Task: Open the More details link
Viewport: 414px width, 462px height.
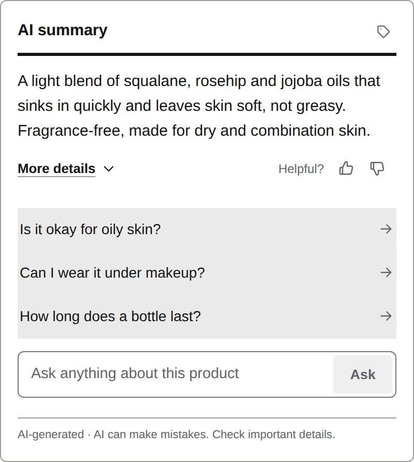Action: [x=56, y=169]
